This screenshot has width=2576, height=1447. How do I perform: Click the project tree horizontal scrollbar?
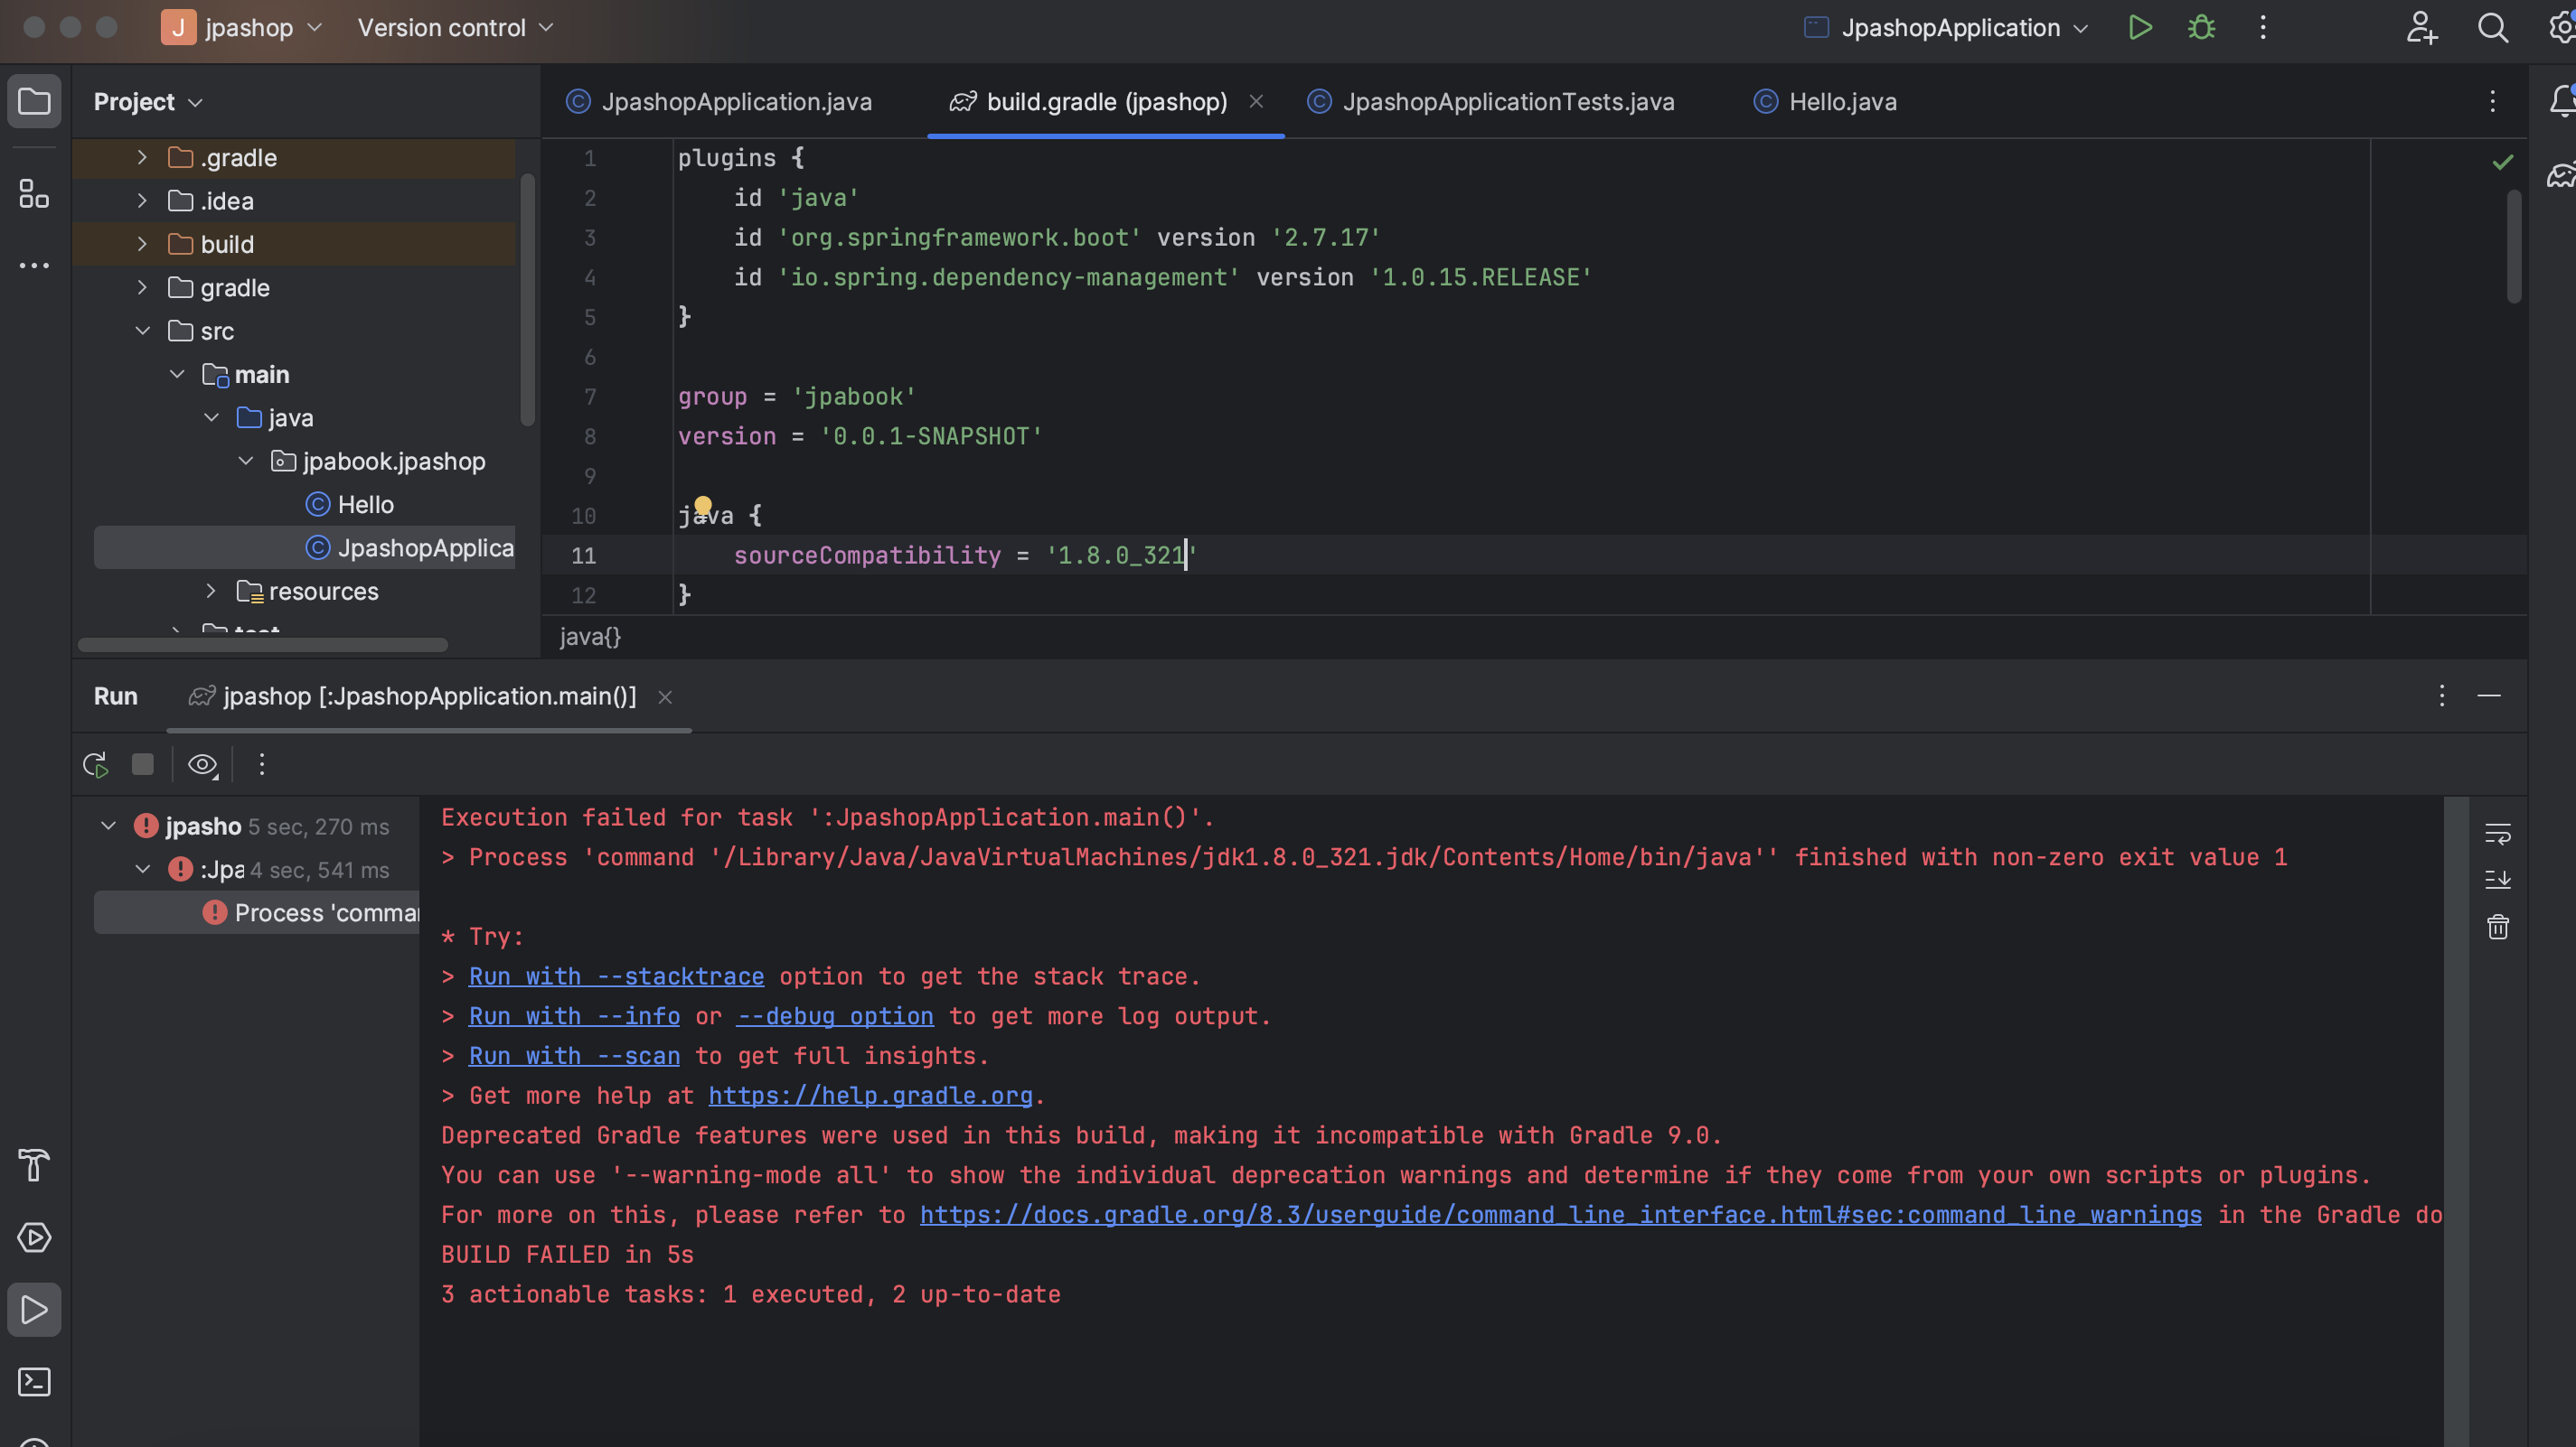263,645
